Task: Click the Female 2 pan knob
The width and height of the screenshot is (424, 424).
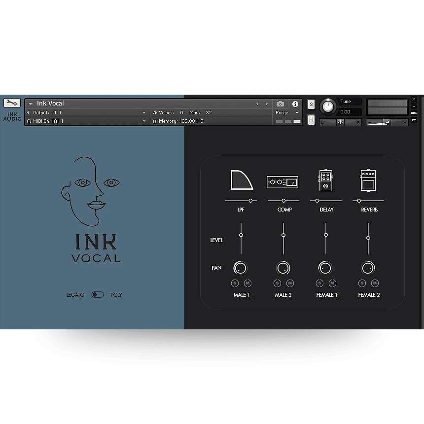Action: tap(368, 268)
